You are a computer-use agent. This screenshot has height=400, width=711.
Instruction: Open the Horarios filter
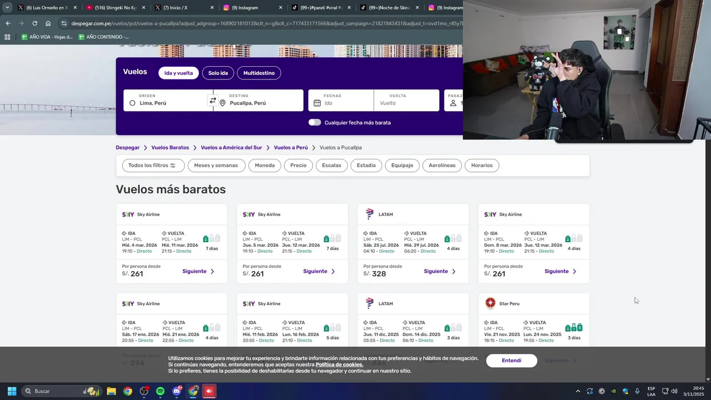point(482,166)
